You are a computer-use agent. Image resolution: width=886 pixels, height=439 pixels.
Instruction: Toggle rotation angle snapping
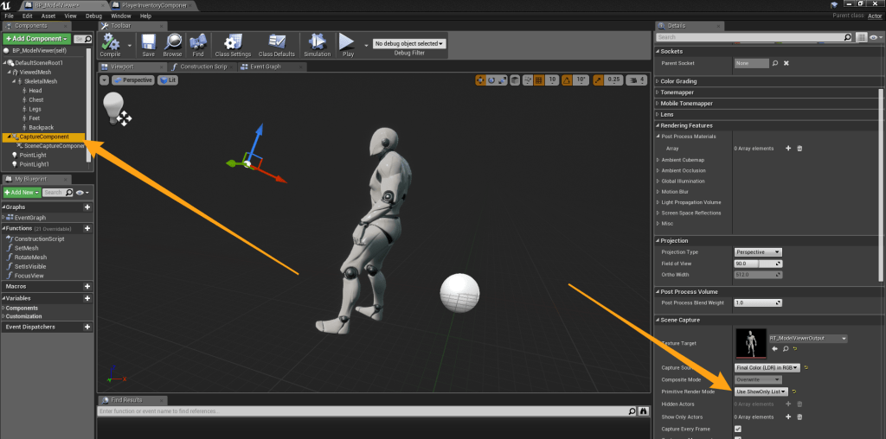[565, 80]
